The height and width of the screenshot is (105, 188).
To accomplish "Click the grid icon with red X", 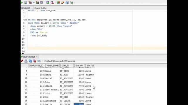I will coord(35,61).
